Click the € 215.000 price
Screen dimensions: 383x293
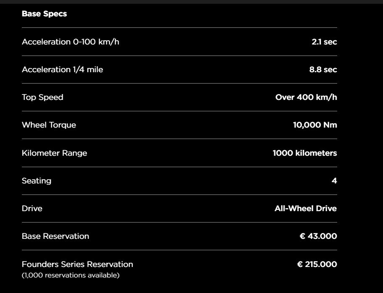[317, 264]
